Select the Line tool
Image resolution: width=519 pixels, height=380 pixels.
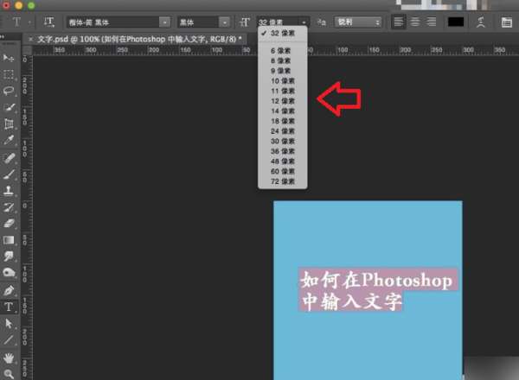(9, 339)
